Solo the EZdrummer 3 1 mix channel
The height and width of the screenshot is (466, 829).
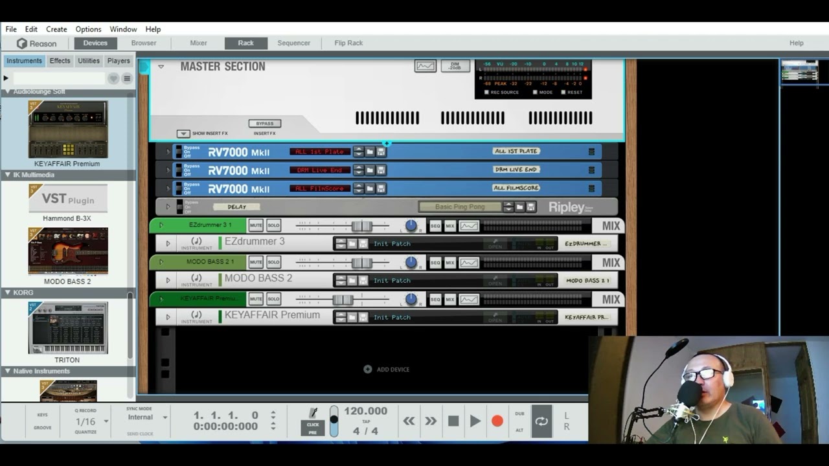tap(273, 226)
